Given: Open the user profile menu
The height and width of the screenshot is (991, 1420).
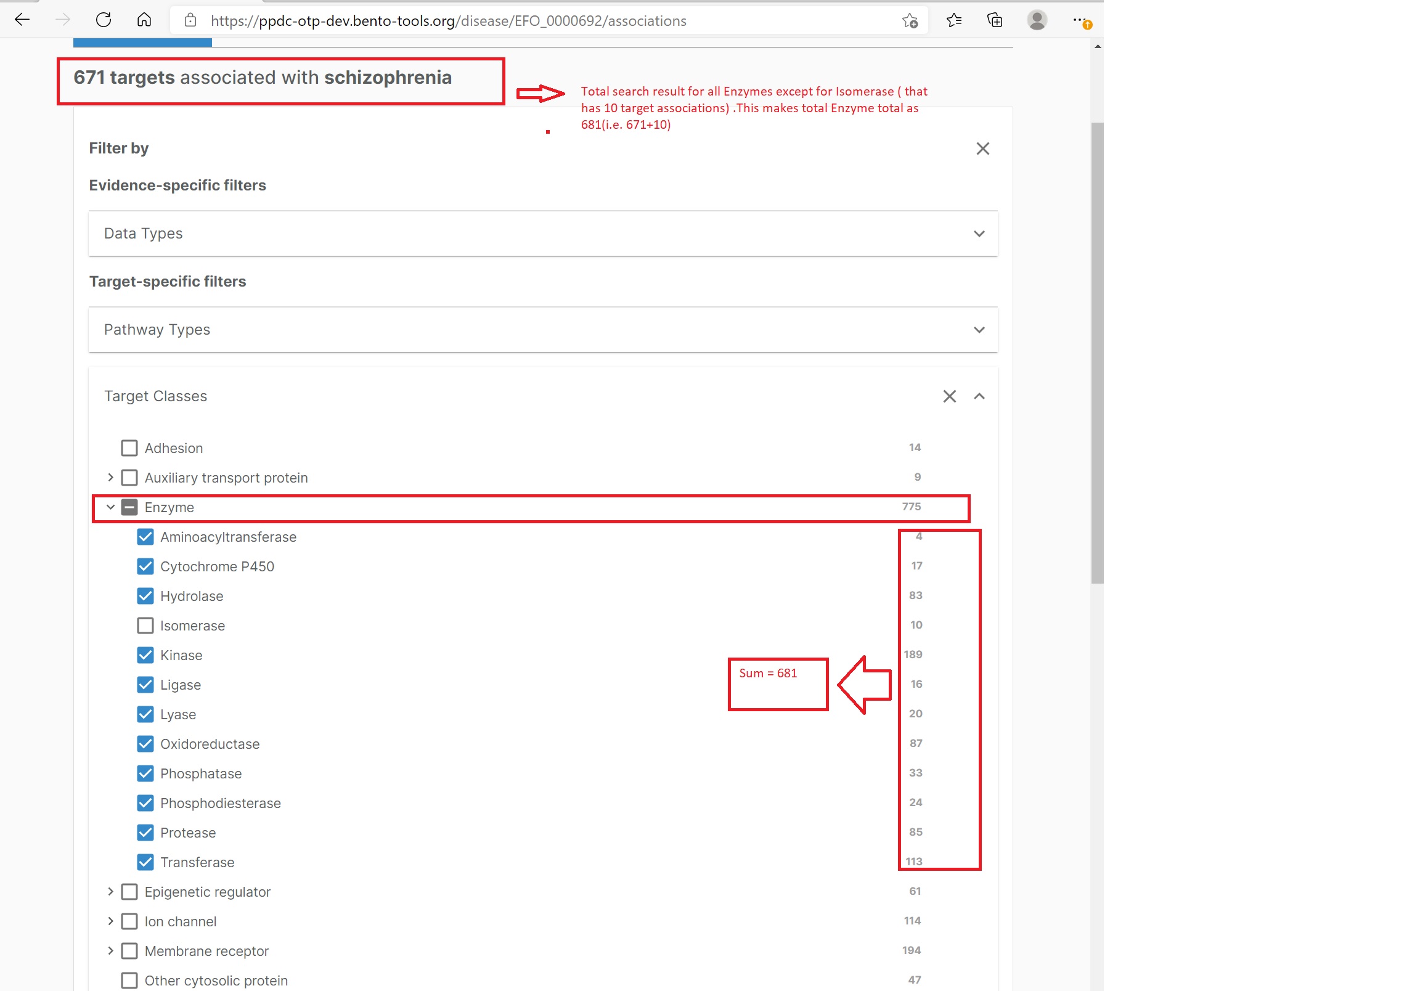Looking at the screenshot, I should click(1037, 20).
